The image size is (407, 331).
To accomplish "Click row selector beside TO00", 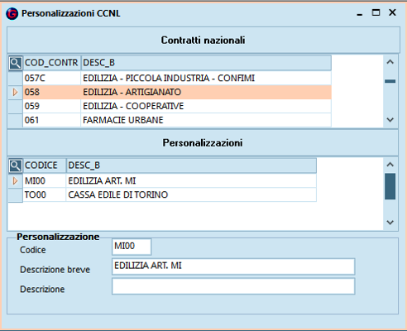I will click(x=15, y=195).
